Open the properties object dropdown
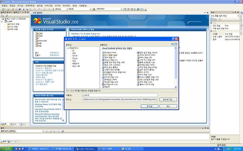Screen dimensions: 243x151 click(238, 16)
